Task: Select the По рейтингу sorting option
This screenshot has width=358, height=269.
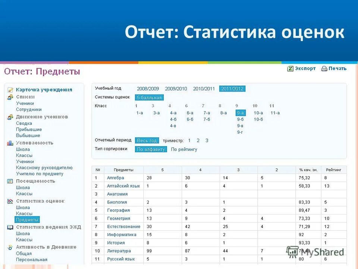Action: [183, 149]
